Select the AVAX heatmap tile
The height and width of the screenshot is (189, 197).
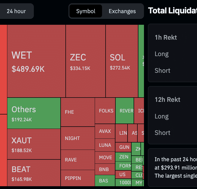click(105, 131)
